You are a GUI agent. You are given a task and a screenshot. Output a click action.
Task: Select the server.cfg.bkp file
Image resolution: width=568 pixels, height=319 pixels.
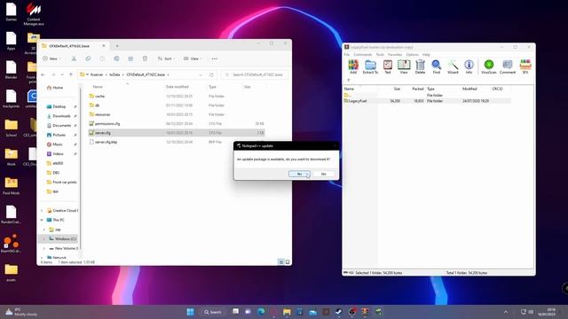click(x=177, y=142)
